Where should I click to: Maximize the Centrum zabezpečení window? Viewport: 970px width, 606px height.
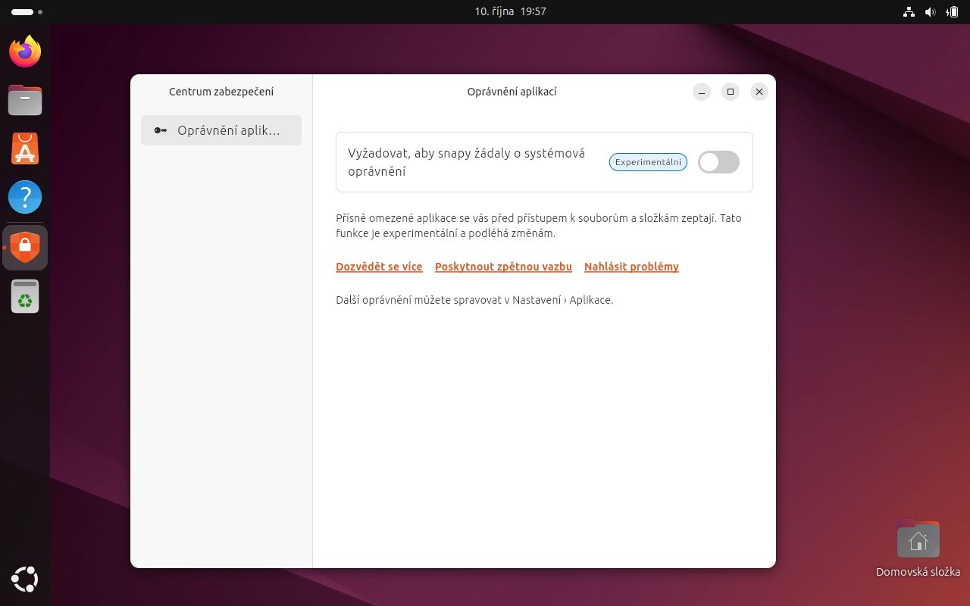click(x=731, y=92)
